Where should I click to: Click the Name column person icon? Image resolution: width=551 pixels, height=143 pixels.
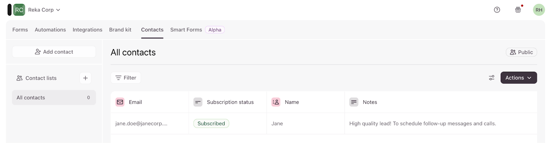click(276, 102)
